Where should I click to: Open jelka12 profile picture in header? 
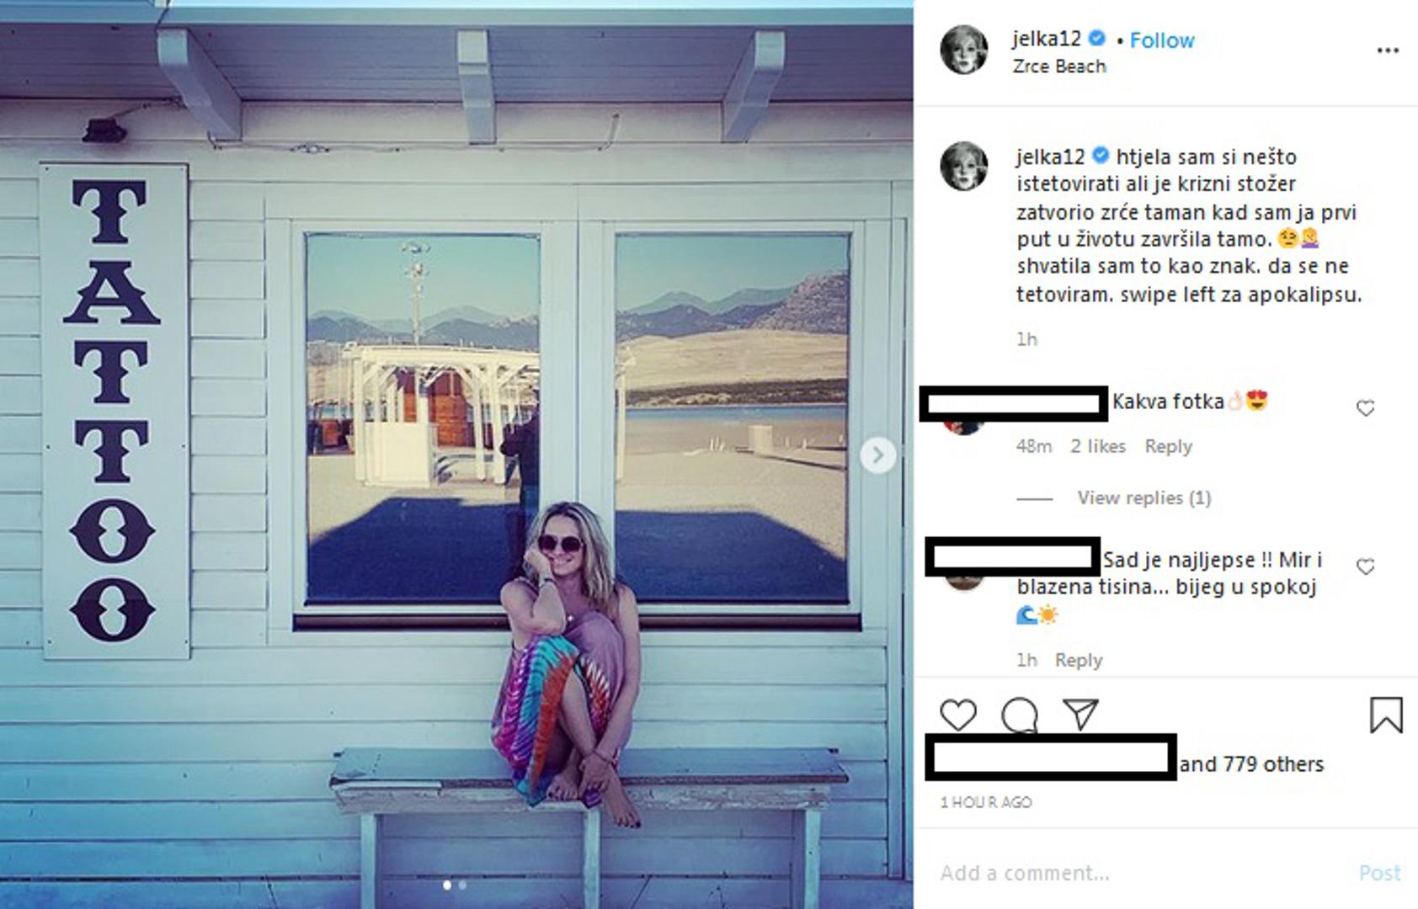click(964, 50)
